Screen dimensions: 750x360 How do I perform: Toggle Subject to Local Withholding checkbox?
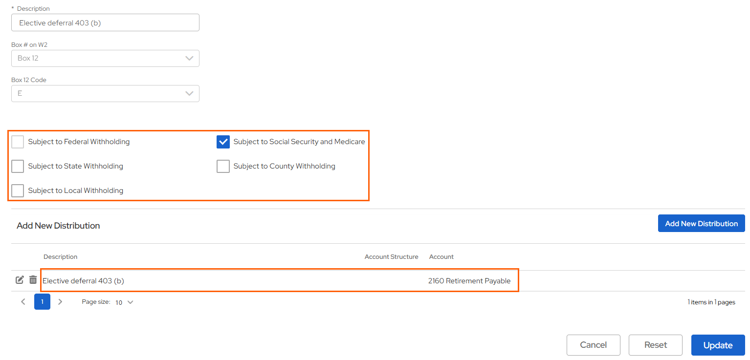click(18, 191)
